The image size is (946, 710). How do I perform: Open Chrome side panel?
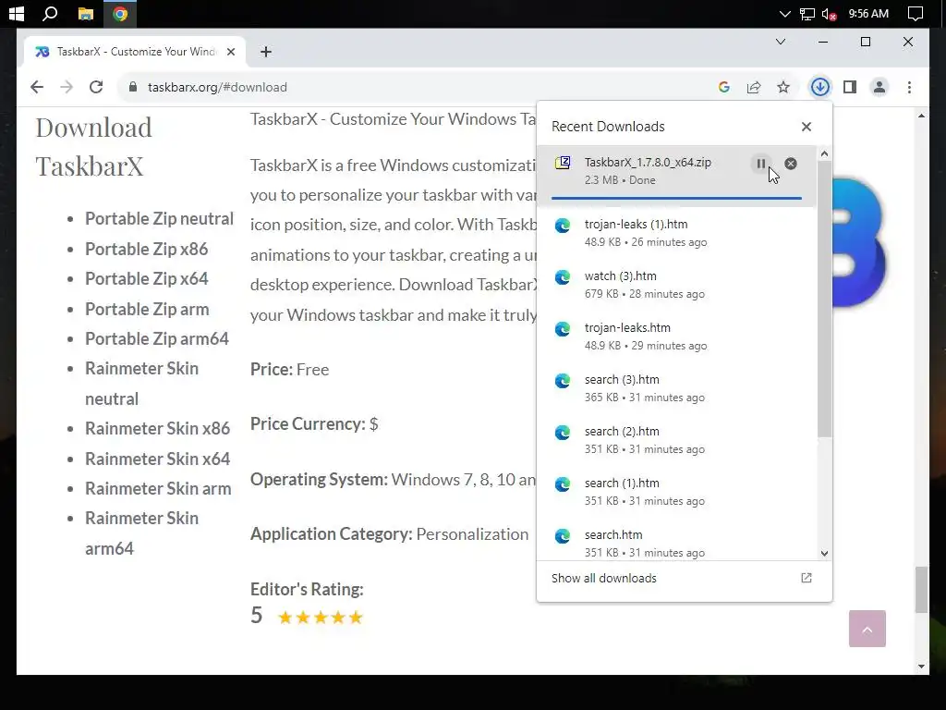[x=850, y=87]
